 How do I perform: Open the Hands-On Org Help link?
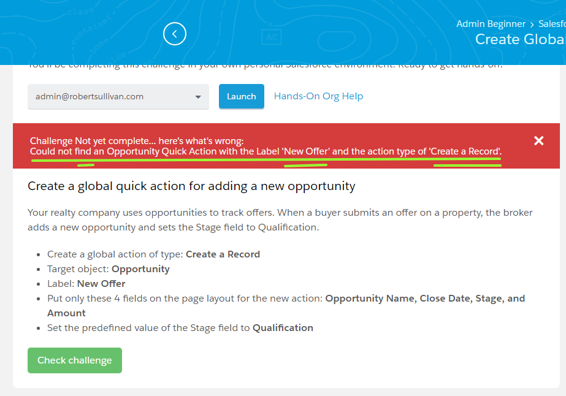(x=318, y=96)
